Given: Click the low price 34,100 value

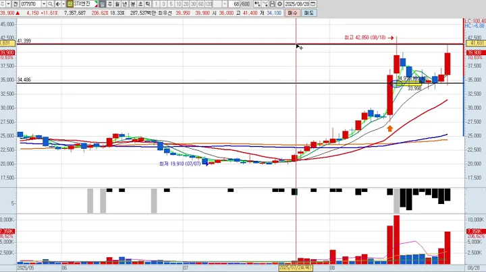Looking at the screenshot, I should [x=273, y=13].
